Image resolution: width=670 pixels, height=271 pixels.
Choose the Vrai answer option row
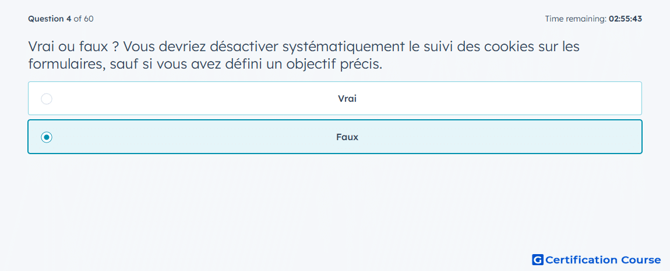[335, 99]
